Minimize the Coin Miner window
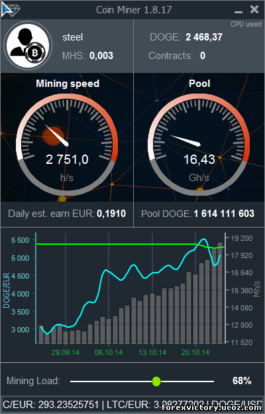265x414 pixels. pos(238,12)
